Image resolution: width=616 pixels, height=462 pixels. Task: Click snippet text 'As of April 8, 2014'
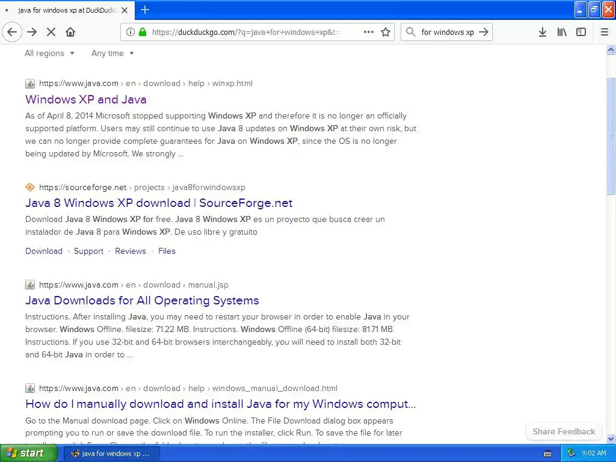(60, 116)
